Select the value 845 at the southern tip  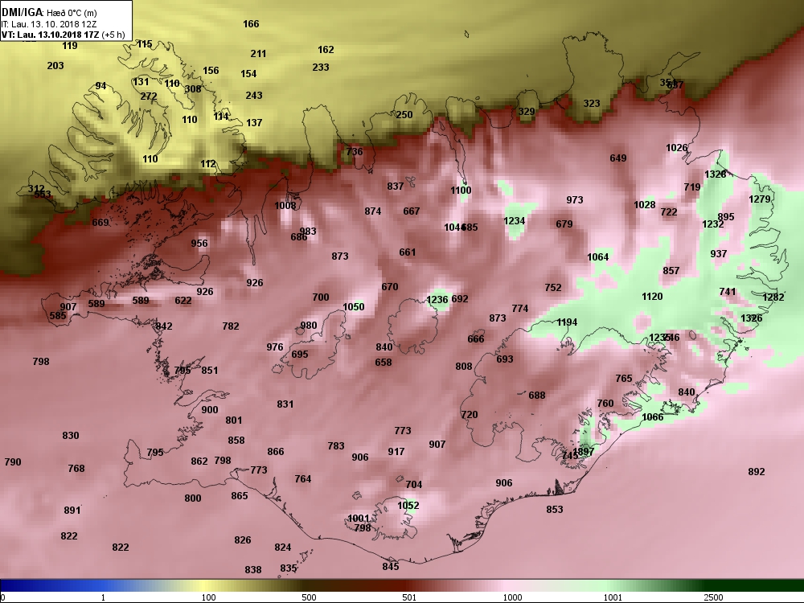tap(390, 567)
